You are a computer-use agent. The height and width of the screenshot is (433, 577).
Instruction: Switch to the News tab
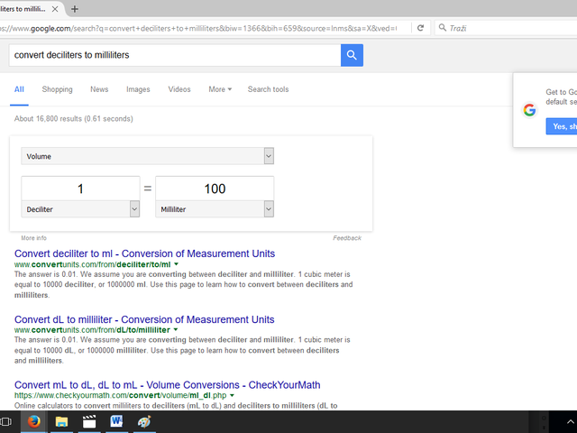pos(99,89)
